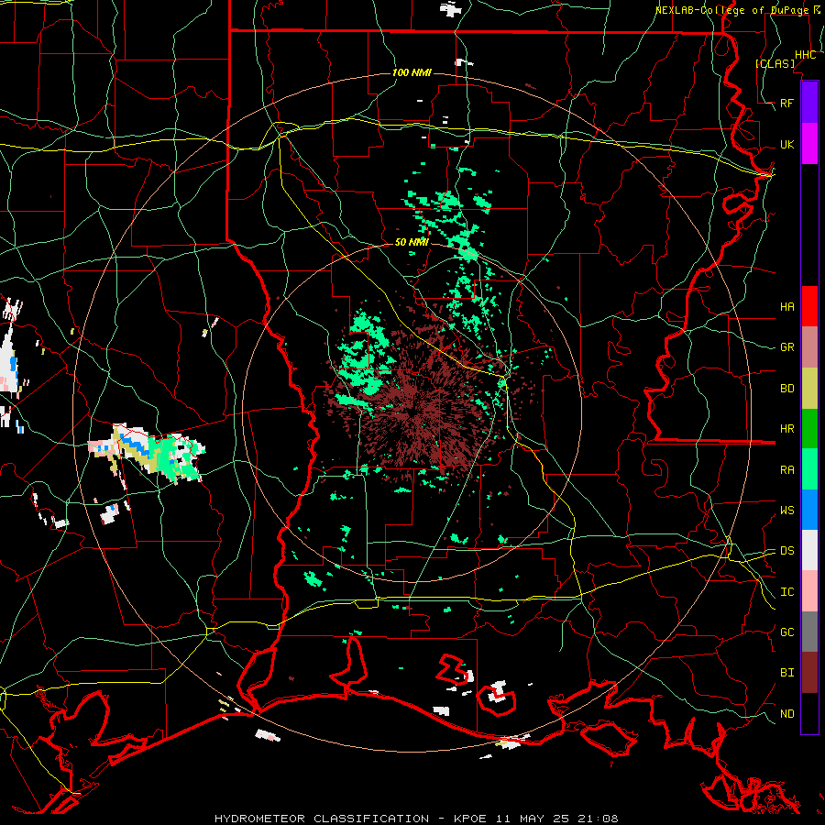This screenshot has width=825, height=825.
Task: Click the ND legend label
Action: (x=786, y=713)
